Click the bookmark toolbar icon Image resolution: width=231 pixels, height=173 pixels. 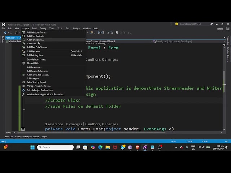[x=117, y=32]
